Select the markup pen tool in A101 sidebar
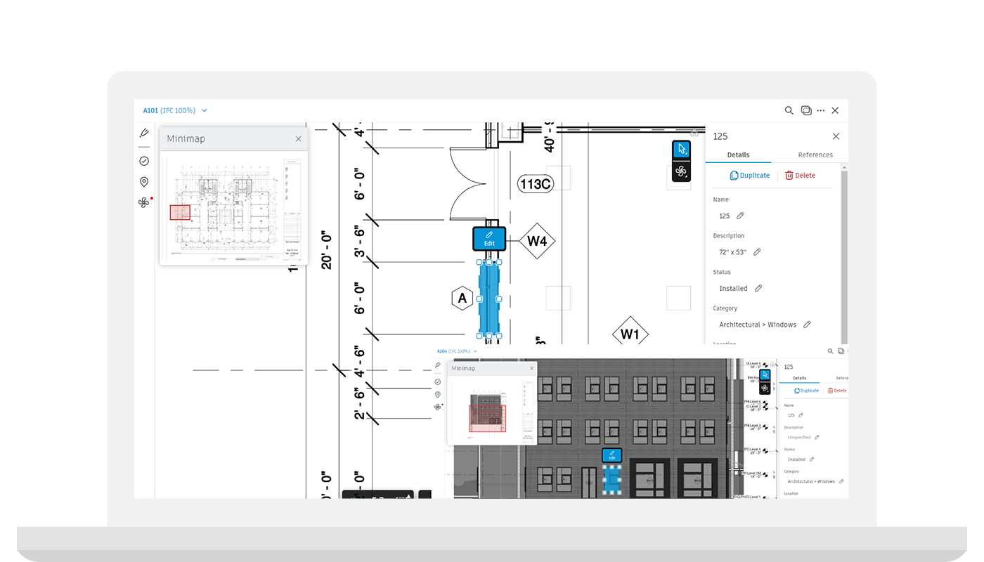 pos(144,133)
